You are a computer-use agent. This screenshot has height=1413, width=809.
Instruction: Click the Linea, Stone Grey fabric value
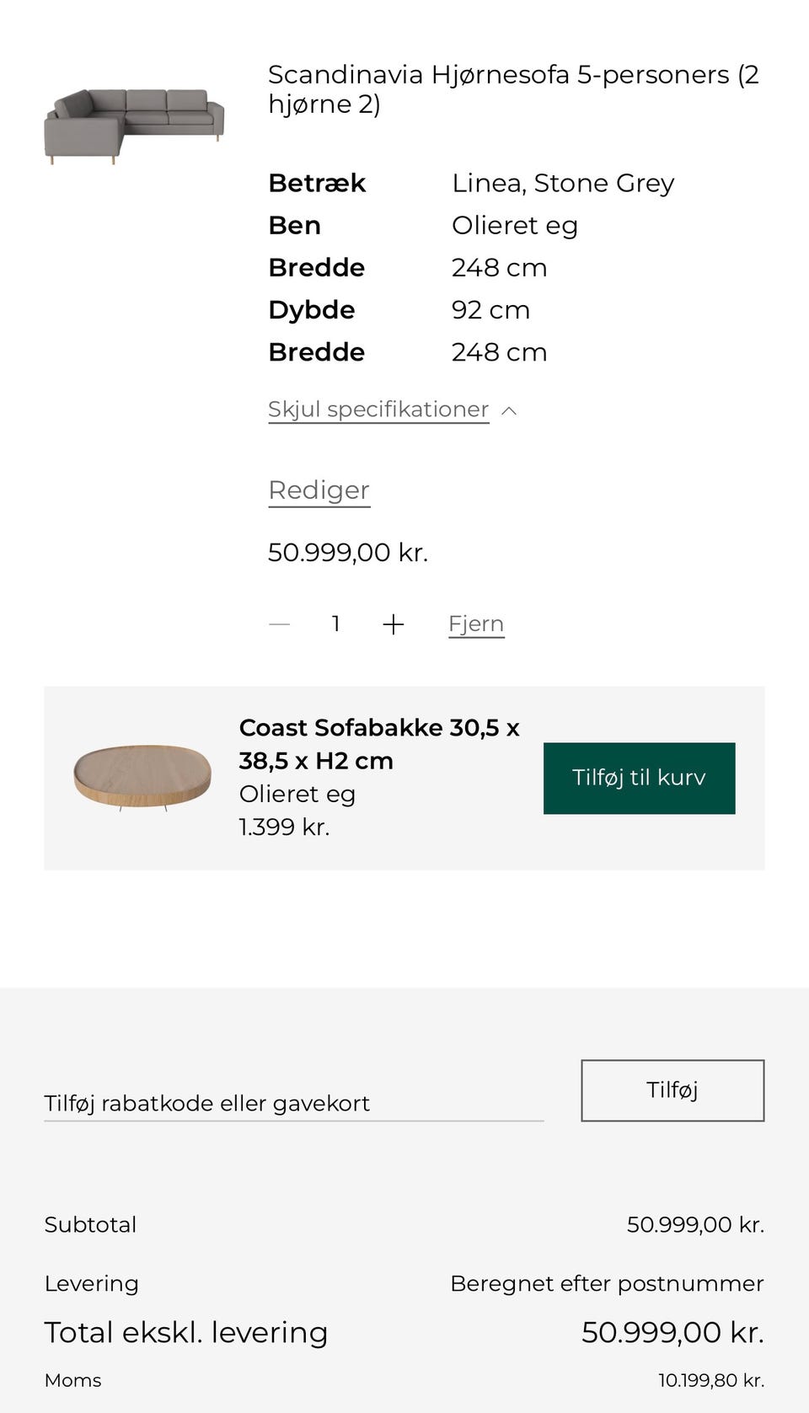tap(563, 184)
